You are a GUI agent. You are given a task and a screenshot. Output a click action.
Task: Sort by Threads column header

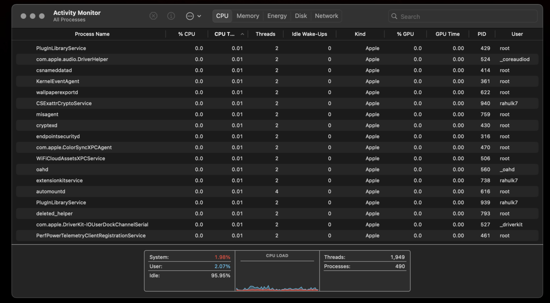click(x=266, y=34)
